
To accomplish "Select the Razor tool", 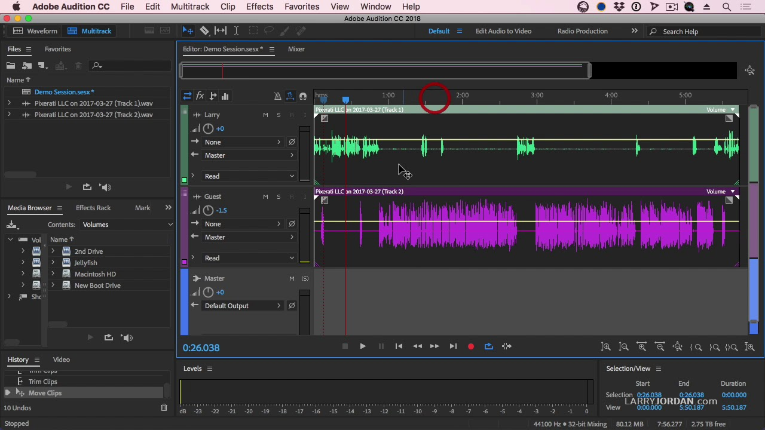I will tap(205, 30).
